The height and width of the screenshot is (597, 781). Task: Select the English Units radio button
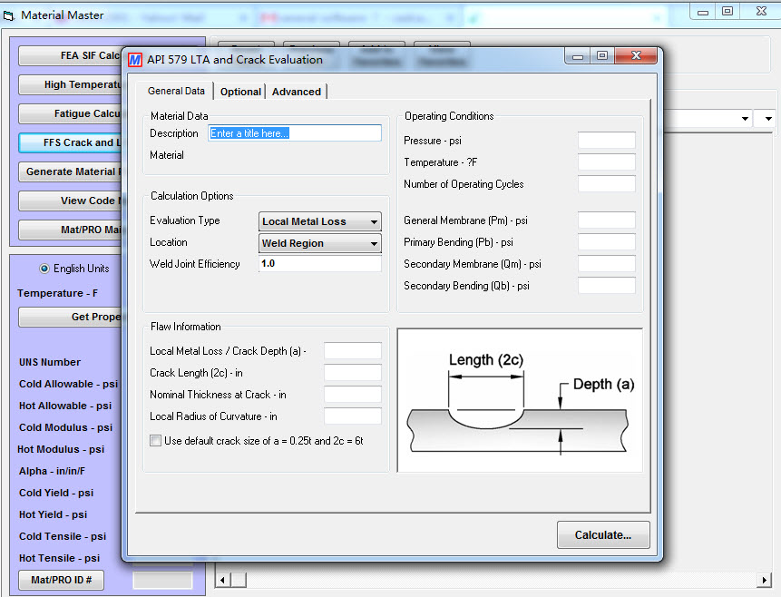(x=44, y=269)
